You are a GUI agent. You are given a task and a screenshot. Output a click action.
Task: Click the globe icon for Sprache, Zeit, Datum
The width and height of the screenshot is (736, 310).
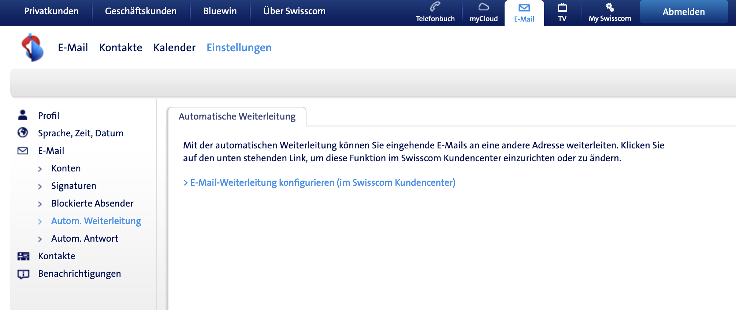23,133
